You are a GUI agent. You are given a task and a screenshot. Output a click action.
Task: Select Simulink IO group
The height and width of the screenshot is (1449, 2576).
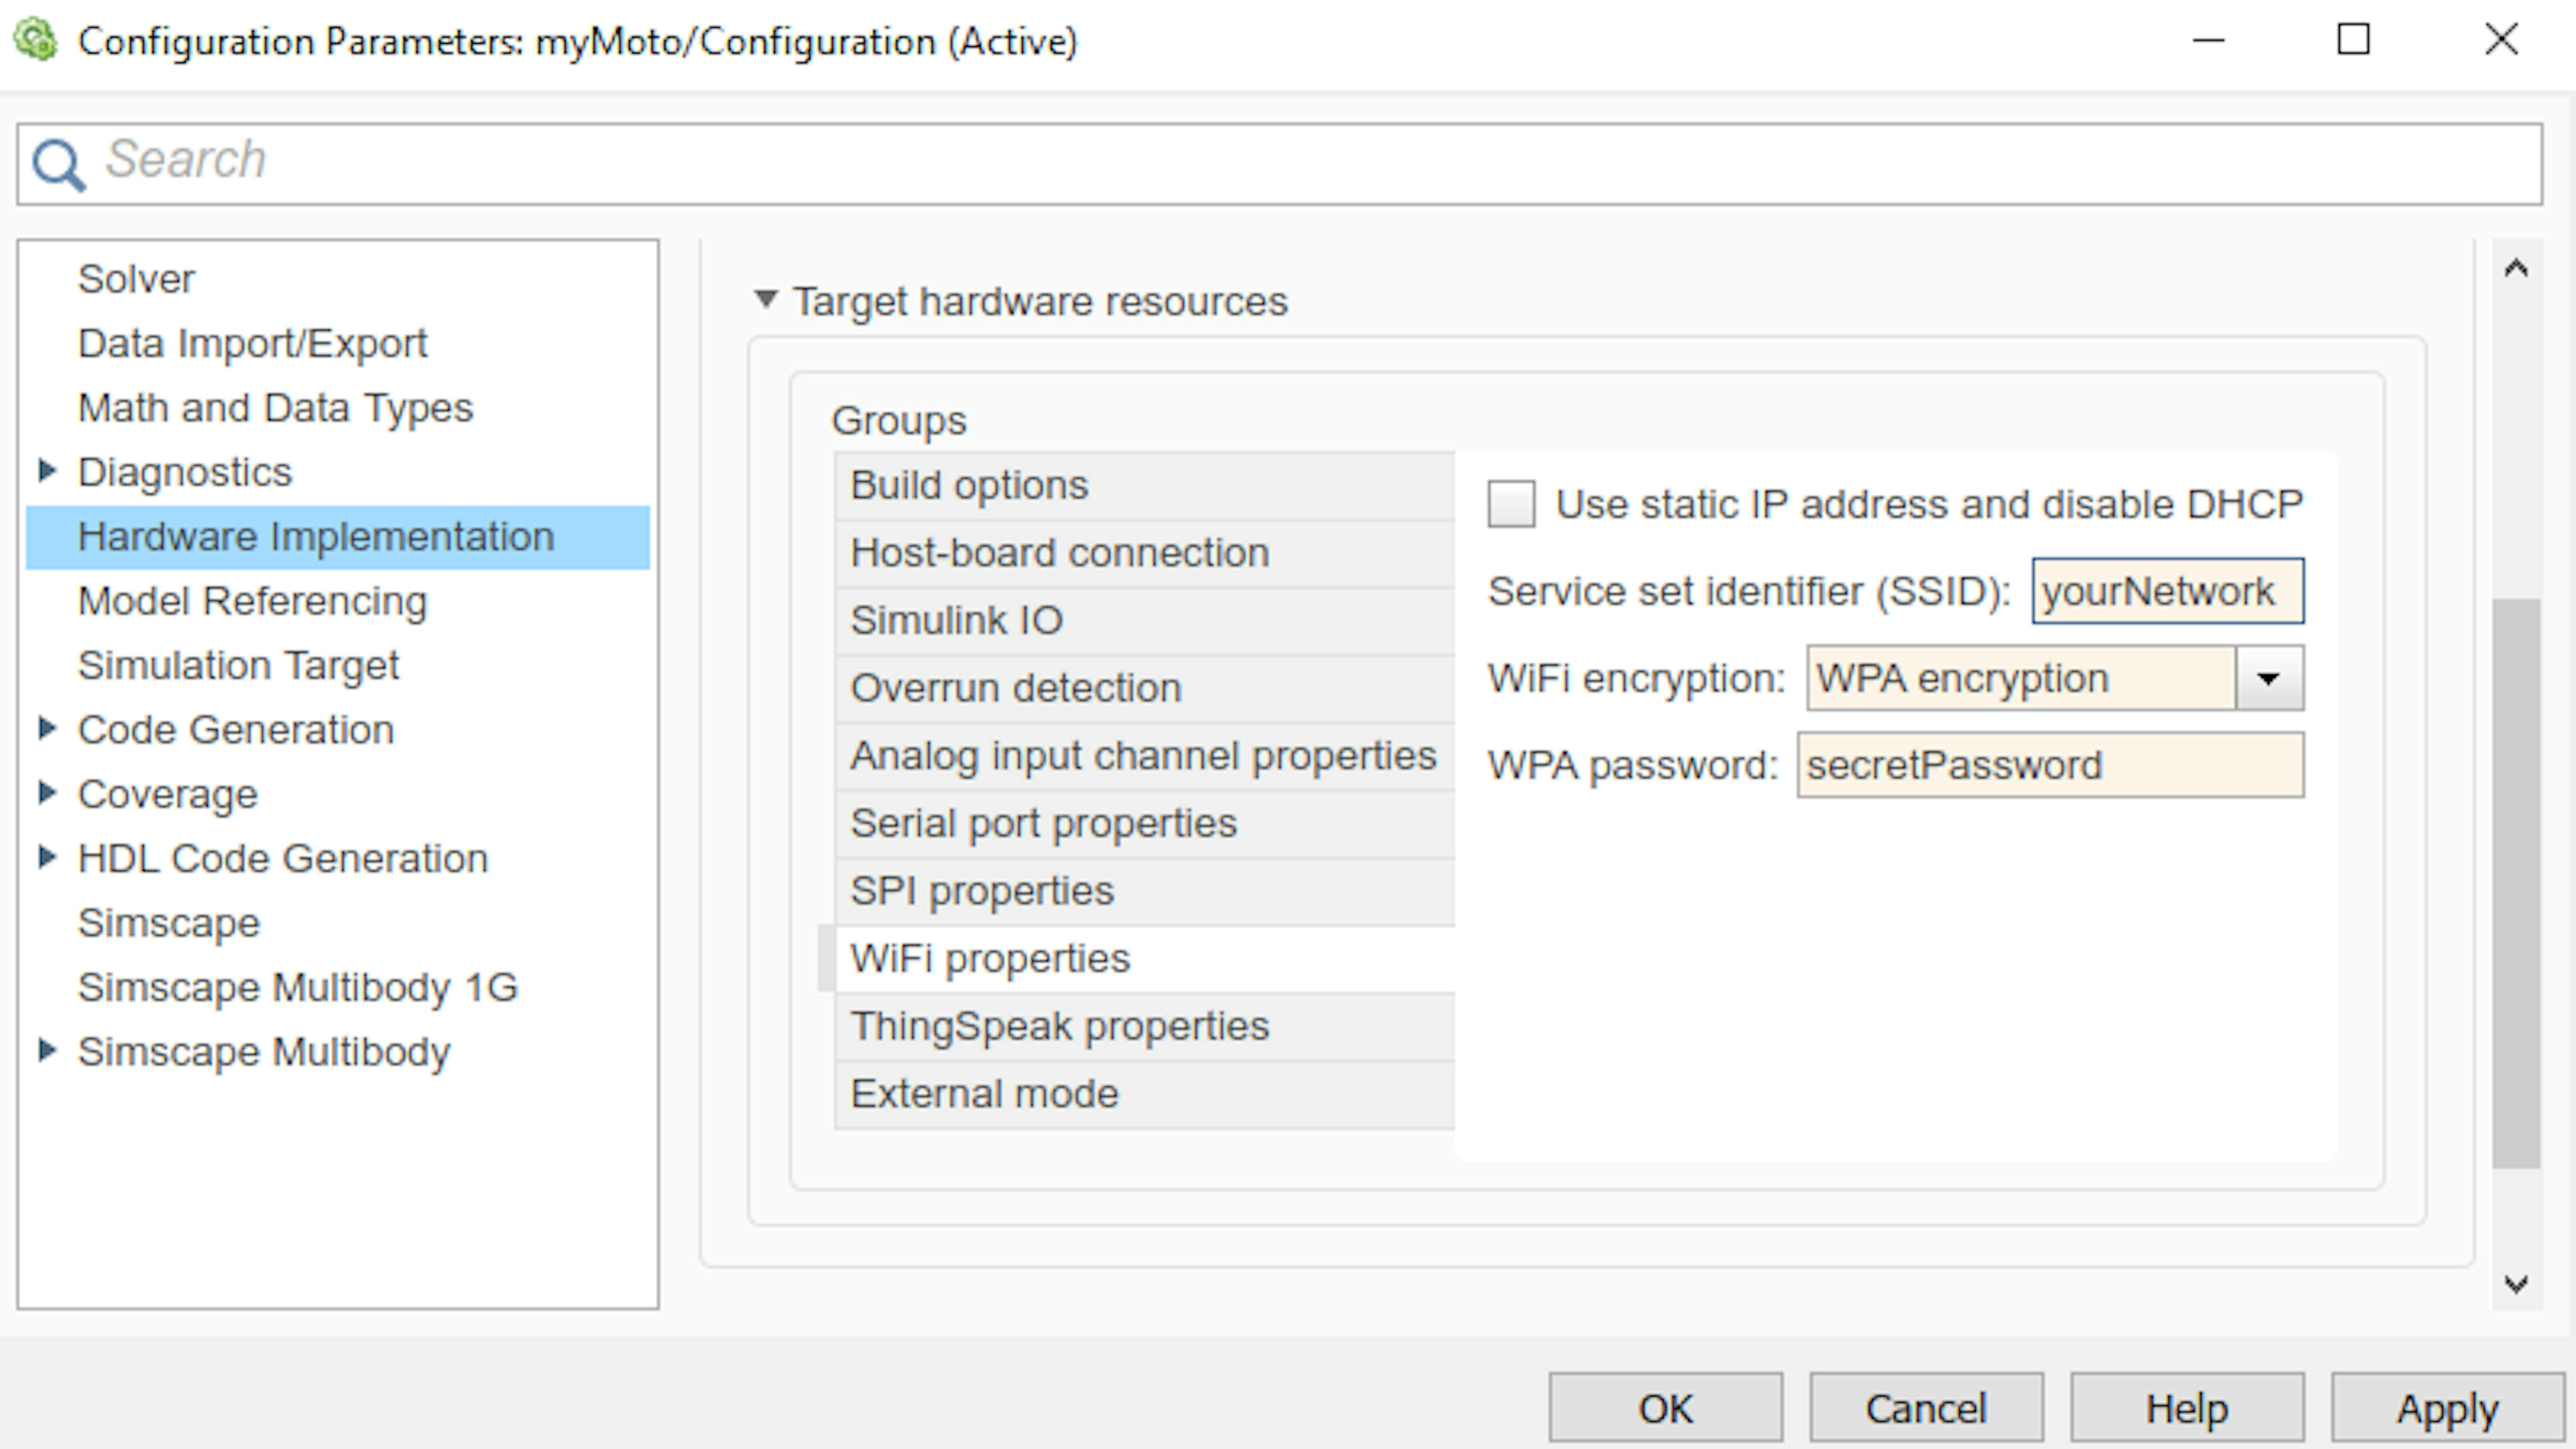click(x=1144, y=620)
